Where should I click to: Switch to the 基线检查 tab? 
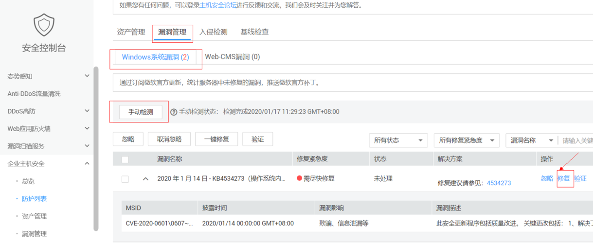tap(254, 32)
